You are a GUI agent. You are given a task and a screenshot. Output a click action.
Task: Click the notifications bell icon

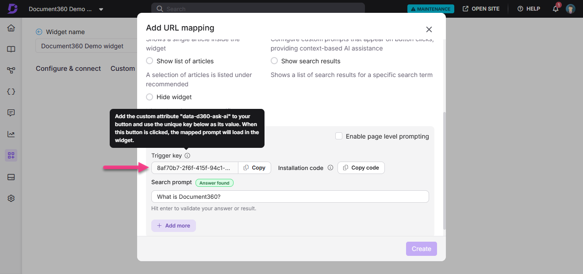556,9
